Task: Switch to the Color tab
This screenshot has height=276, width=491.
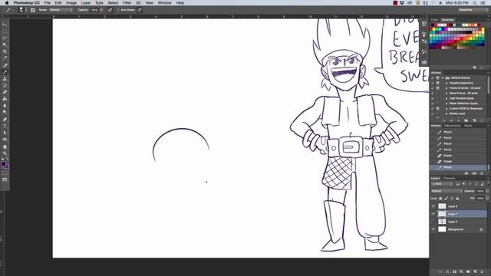Action: (x=434, y=20)
